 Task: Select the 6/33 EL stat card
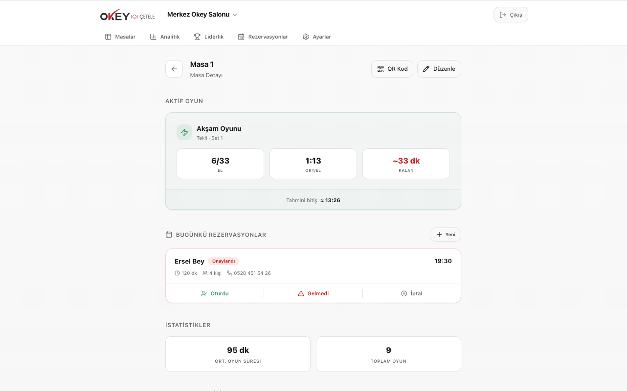click(x=220, y=164)
